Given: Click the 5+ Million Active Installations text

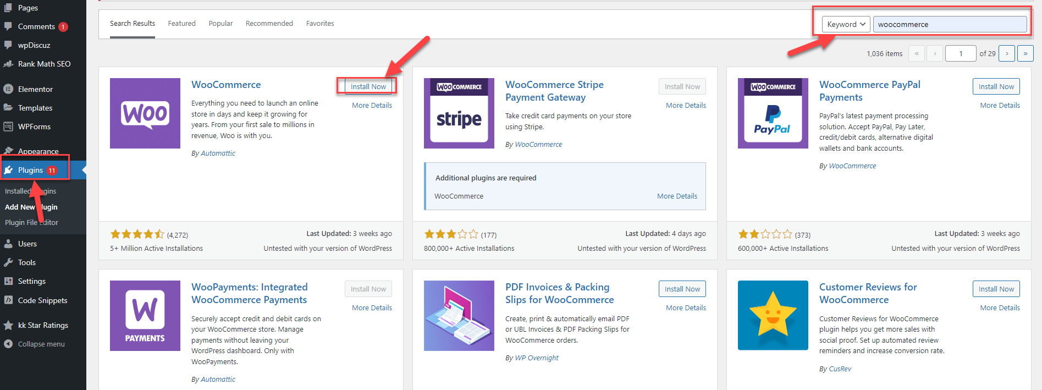Looking at the screenshot, I should coord(156,248).
